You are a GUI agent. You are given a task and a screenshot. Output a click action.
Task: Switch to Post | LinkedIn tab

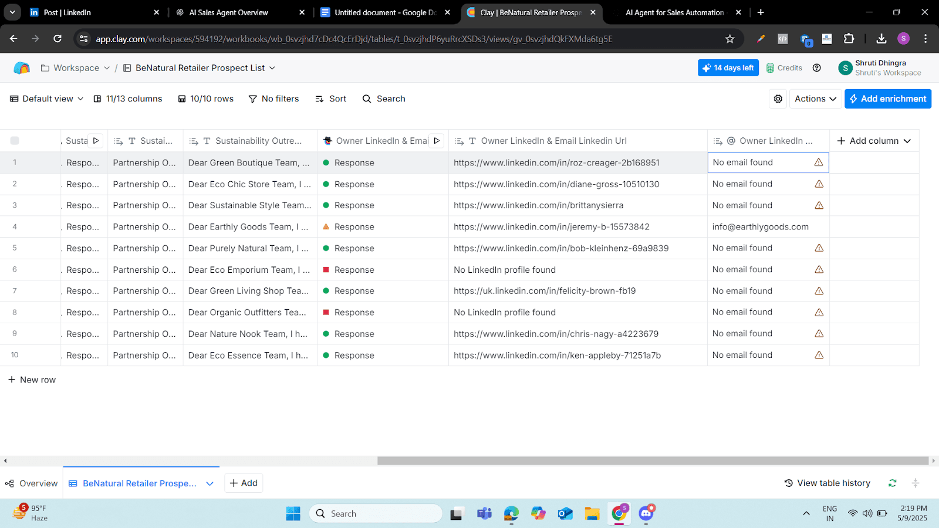94,12
